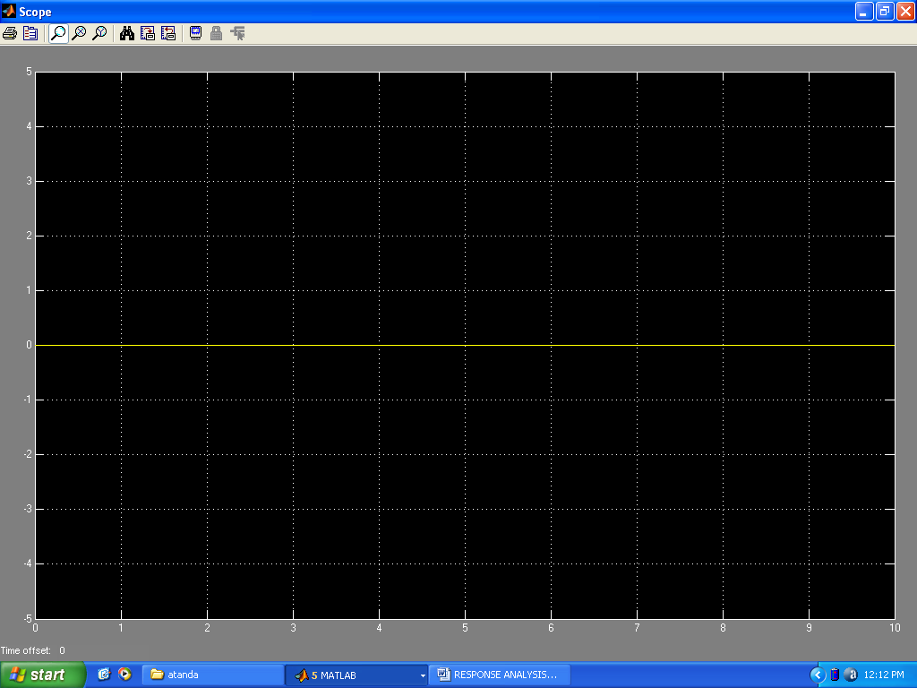917x688 pixels.
Task: Click the Autoscale binoculars icon
Action: [x=127, y=33]
